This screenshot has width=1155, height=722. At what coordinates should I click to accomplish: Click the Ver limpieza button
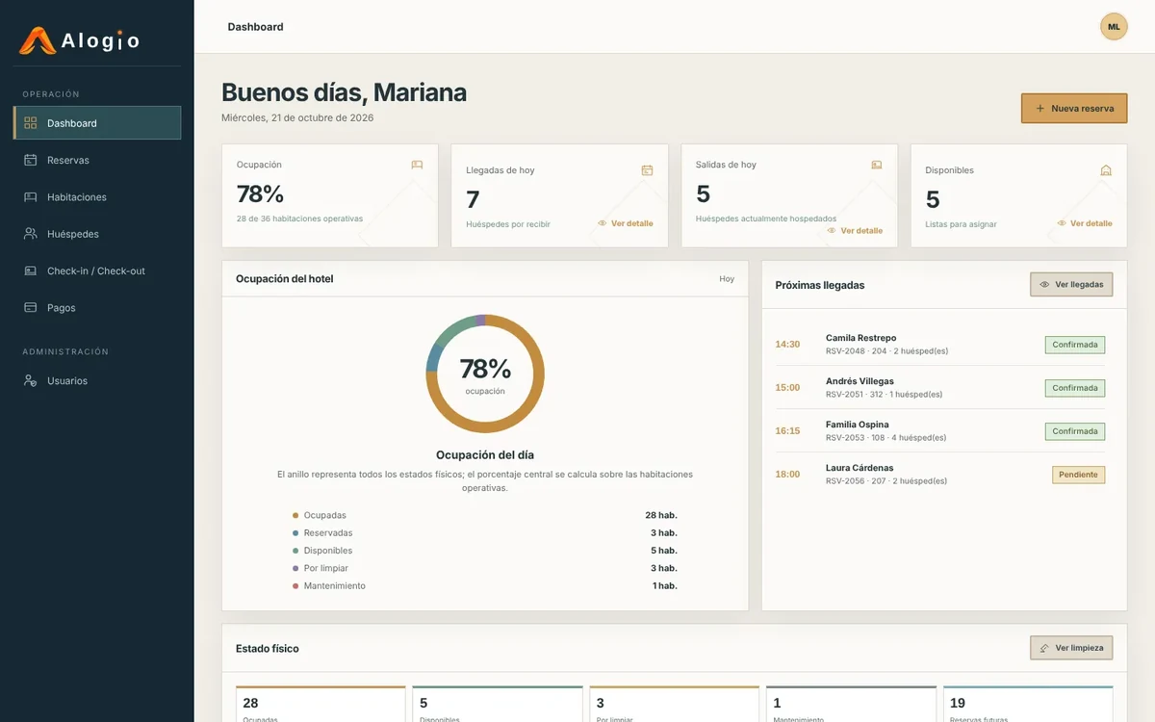1071,648
